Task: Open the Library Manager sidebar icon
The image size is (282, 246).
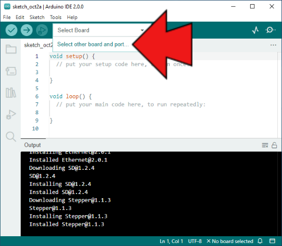Action: (x=11, y=93)
